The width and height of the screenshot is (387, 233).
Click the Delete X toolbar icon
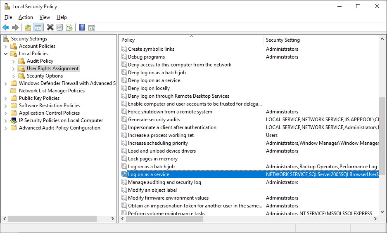pos(50,28)
